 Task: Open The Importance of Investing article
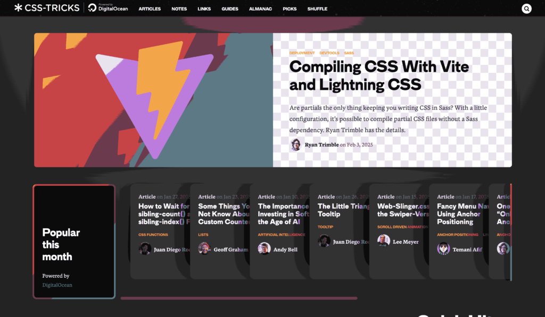283,214
